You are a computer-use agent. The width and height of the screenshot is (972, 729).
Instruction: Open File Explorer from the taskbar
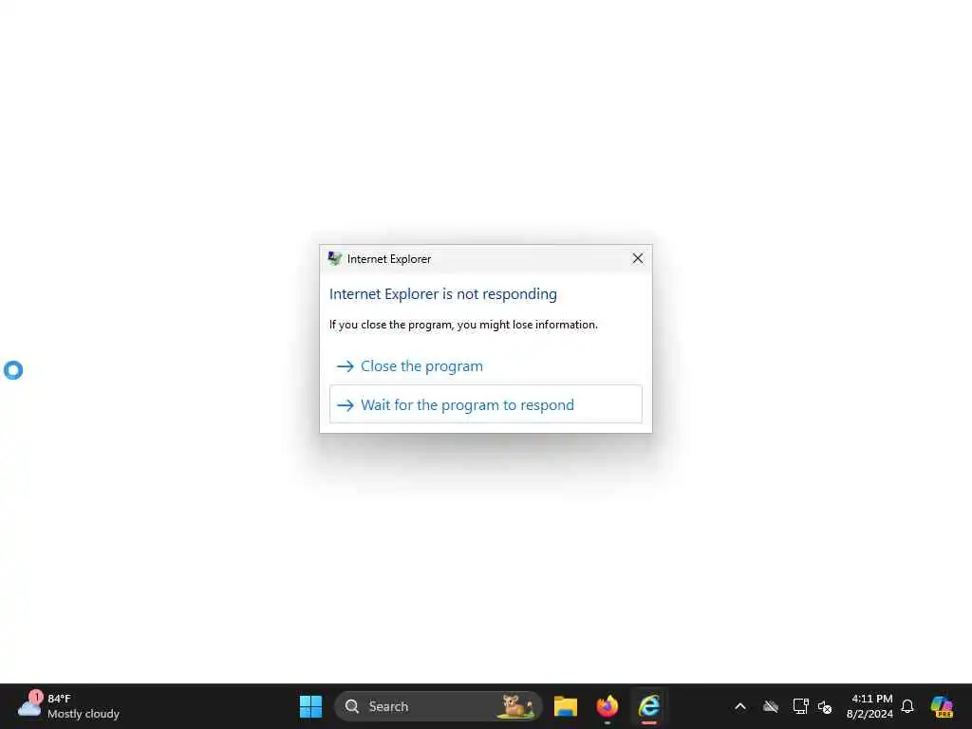coord(566,706)
